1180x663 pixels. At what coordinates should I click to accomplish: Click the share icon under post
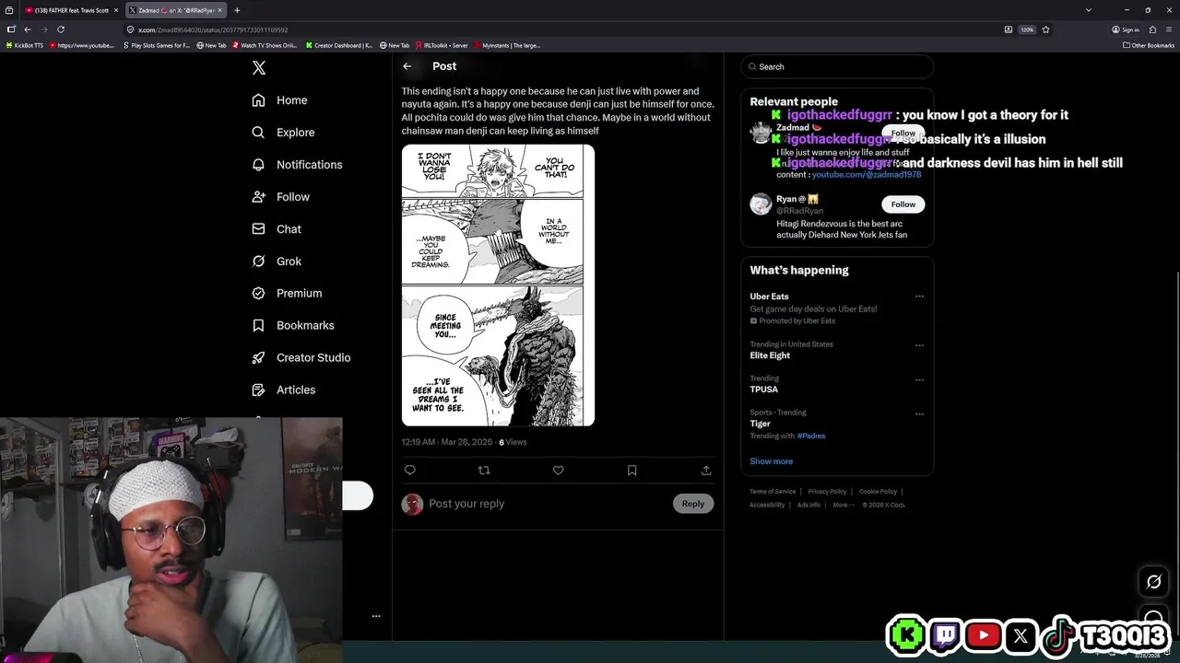pyautogui.click(x=706, y=471)
